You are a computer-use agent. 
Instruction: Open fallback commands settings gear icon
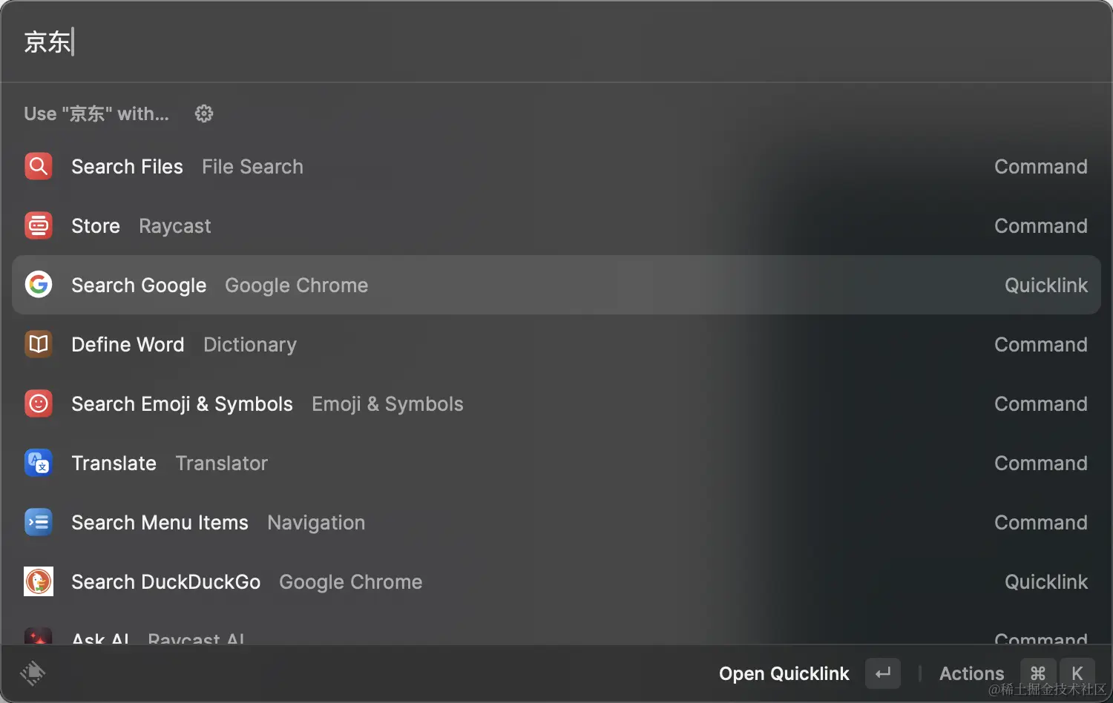point(204,113)
